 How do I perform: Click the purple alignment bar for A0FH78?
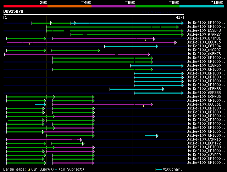(77, 54)
